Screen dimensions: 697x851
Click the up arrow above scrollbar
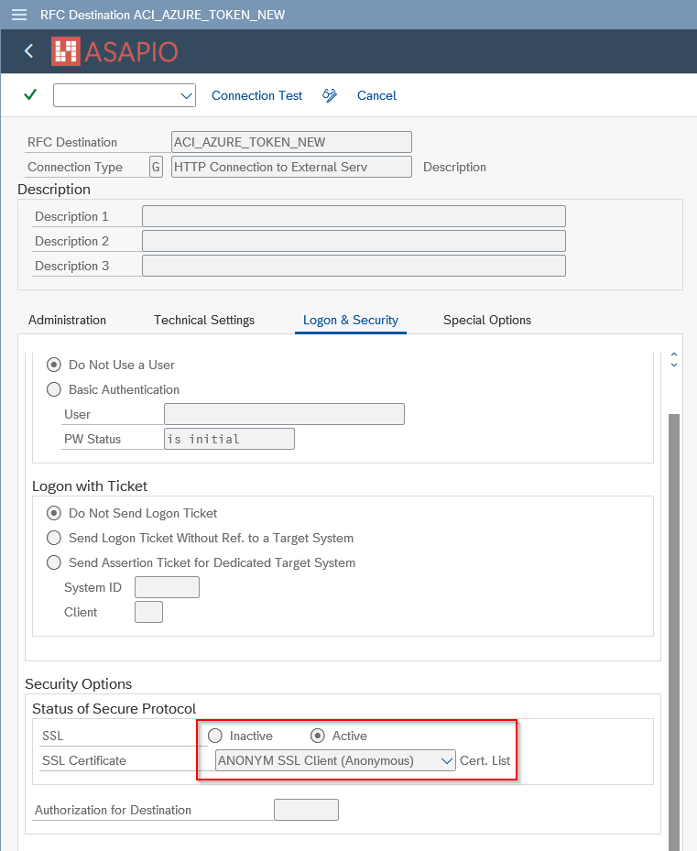coord(674,354)
